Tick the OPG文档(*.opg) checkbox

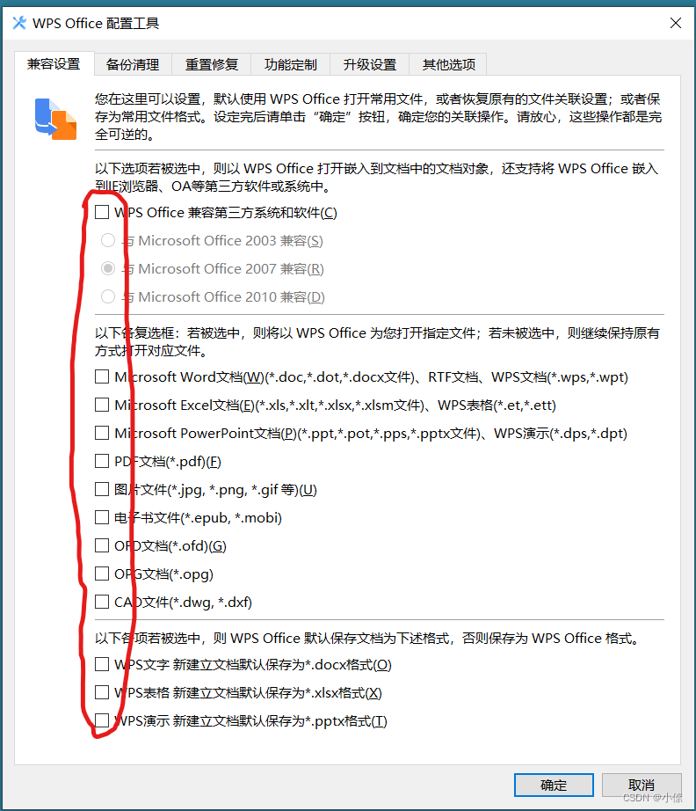coord(102,574)
